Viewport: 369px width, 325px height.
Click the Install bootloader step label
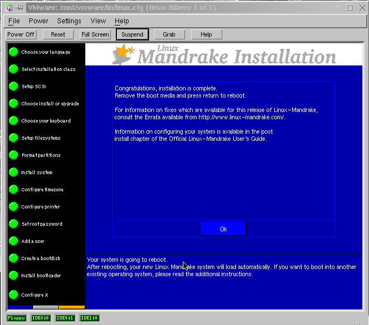[x=41, y=276]
